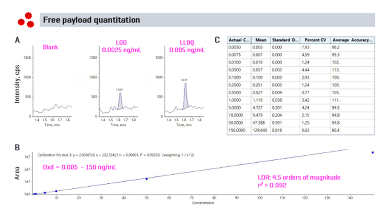Click the Percent CV value 0.77
Viewport: 390px width, 205px height.
point(306,92)
